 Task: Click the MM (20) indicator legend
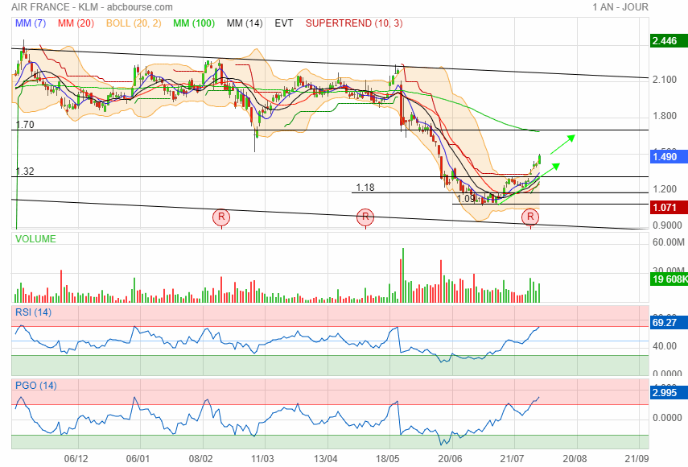tap(76, 23)
